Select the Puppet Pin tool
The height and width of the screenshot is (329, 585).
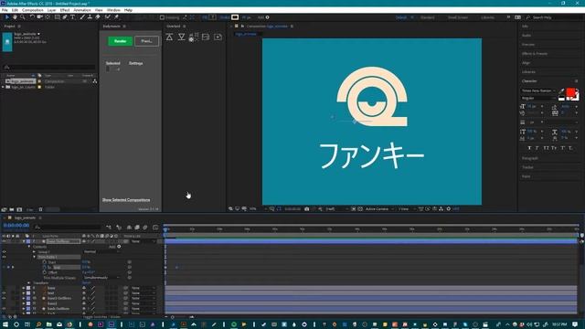click(116, 17)
